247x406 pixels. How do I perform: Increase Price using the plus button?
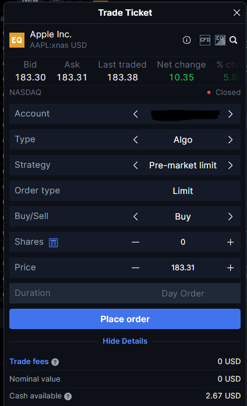coord(230,268)
